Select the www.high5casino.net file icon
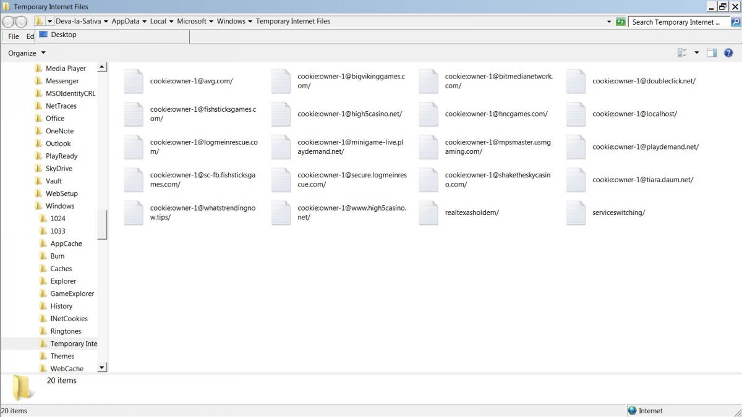Viewport: 742px width, 417px height. (281, 213)
